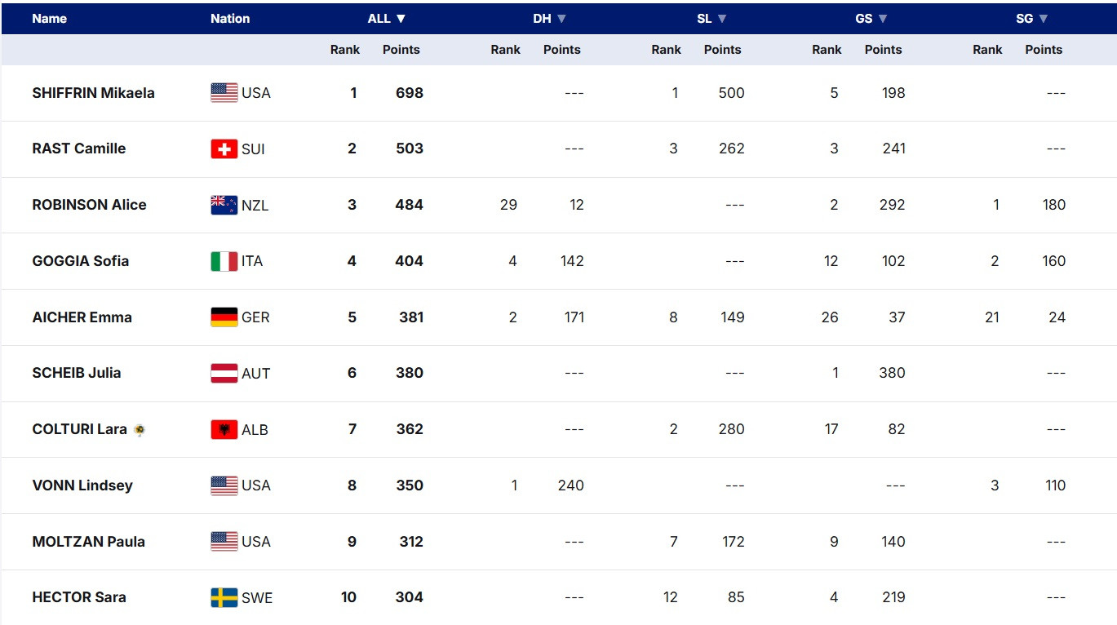Sort standings by GS column arrow
The image size is (1117, 625).
[x=883, y=19]
